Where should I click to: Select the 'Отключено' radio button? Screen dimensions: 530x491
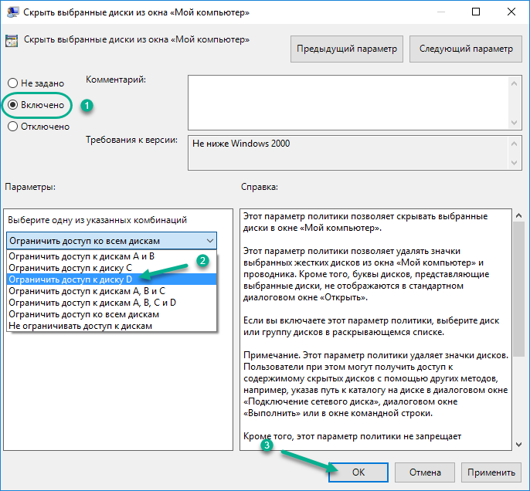click(12, 127)
